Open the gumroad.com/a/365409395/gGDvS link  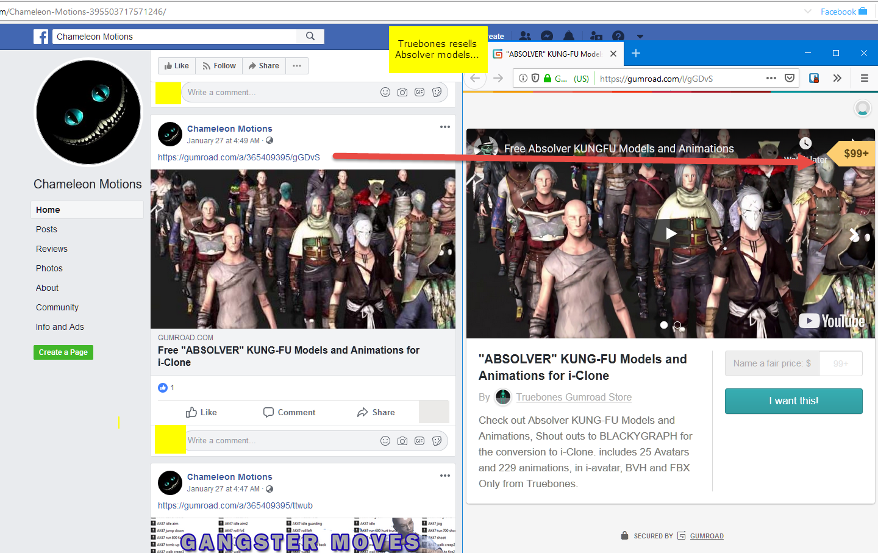(x=239, y=157)
